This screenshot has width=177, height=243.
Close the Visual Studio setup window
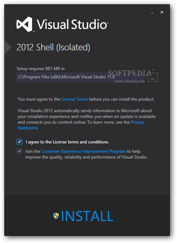(162, 12)
